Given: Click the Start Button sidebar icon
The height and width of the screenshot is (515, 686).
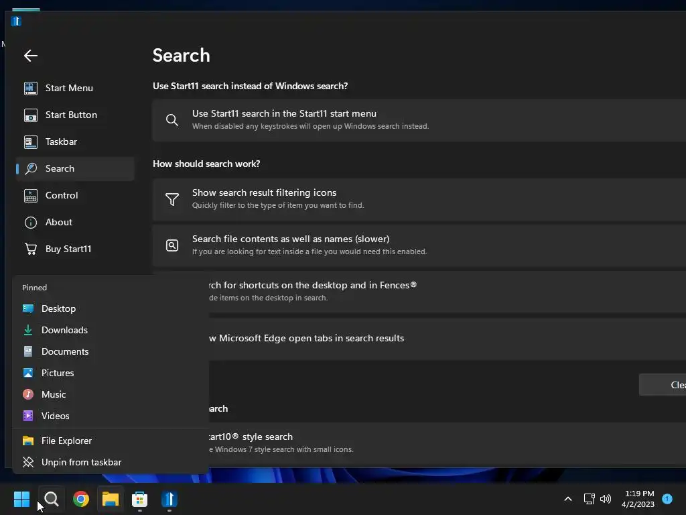Looking at the screenshot, I should tap(31, 115).
